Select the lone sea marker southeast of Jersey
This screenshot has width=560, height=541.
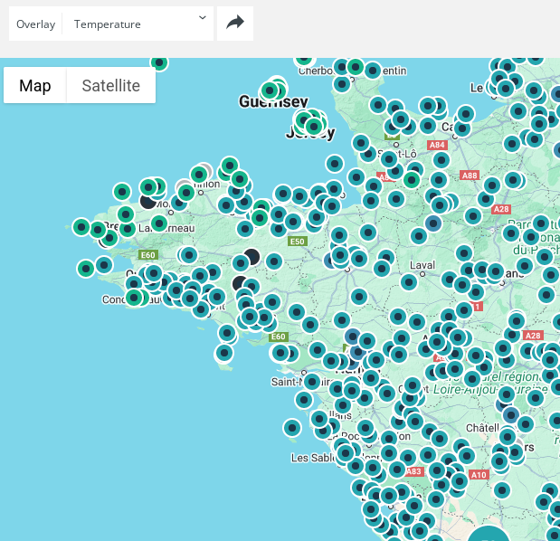pos(335,164)
